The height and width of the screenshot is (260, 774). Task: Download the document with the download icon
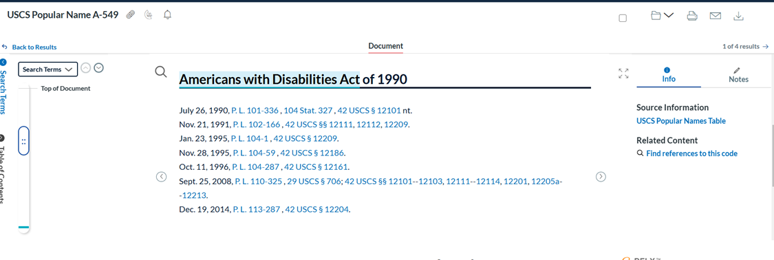coord(738,16)
